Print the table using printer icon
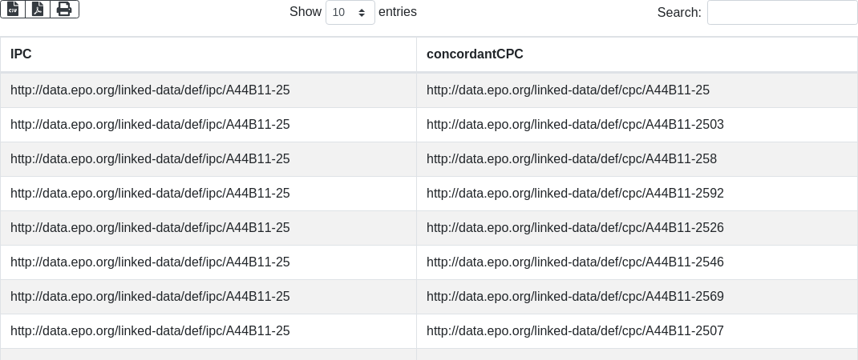Viewport: 858px width, 360px height. coord(65,10)
